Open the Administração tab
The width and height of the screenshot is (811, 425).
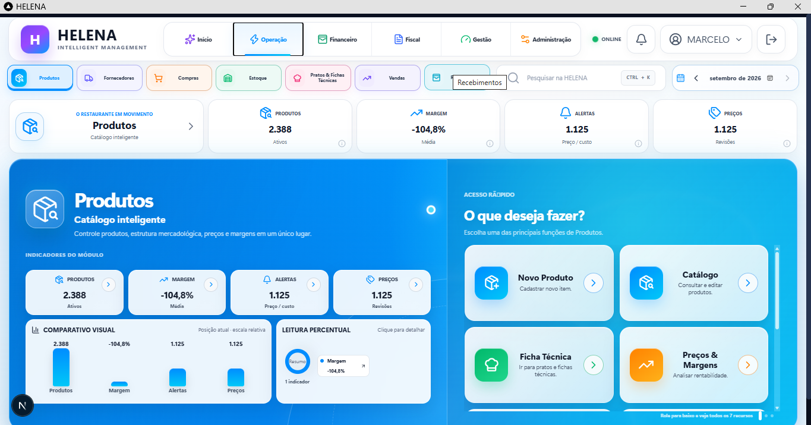pyautogui.click(x=545, y=39)
